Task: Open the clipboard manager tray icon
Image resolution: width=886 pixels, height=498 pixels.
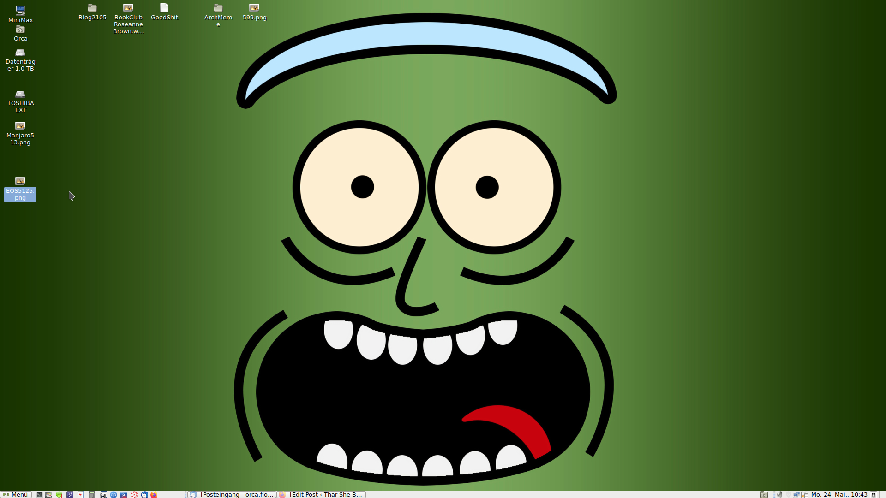Action: tap(805, 494)
